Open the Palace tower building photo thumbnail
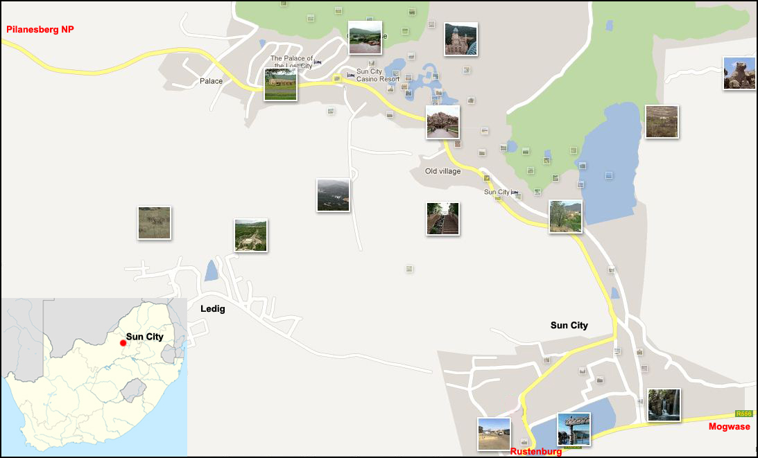This screenshot has width=758, height=458. tap(460, 39)
